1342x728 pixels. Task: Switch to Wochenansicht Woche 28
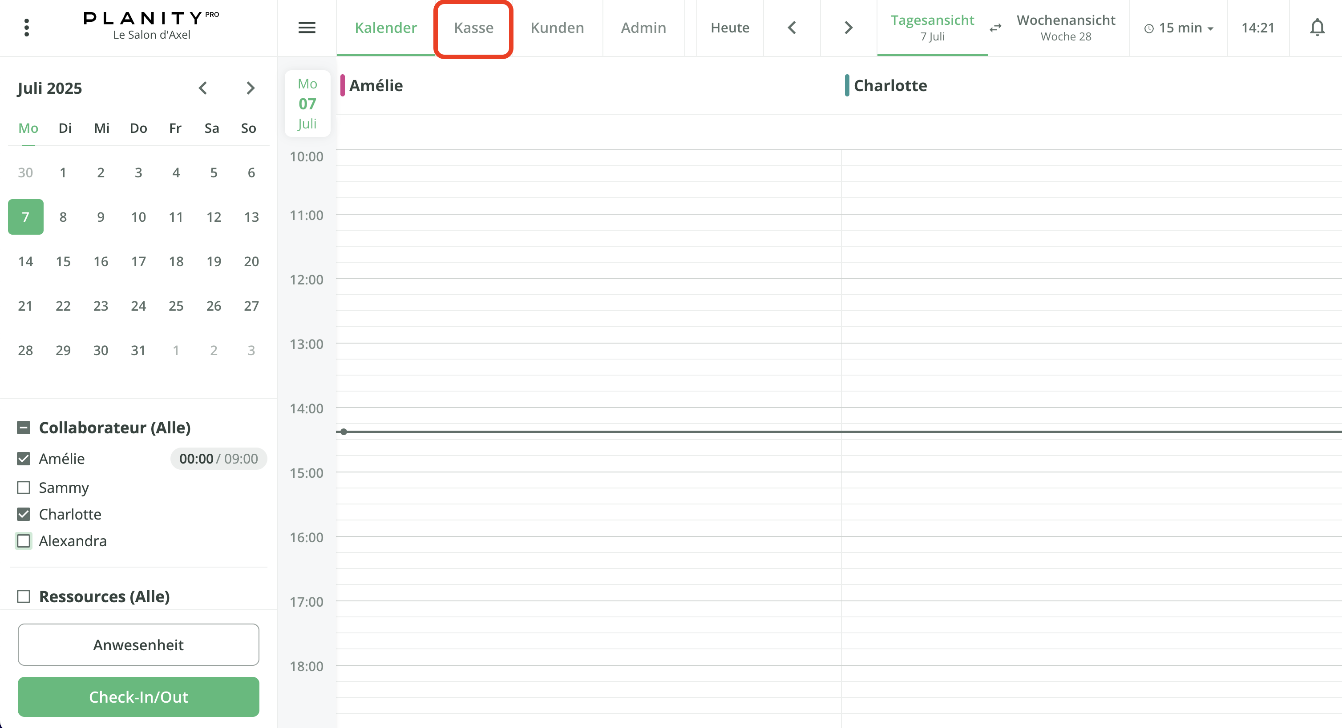pos(1065,28)
